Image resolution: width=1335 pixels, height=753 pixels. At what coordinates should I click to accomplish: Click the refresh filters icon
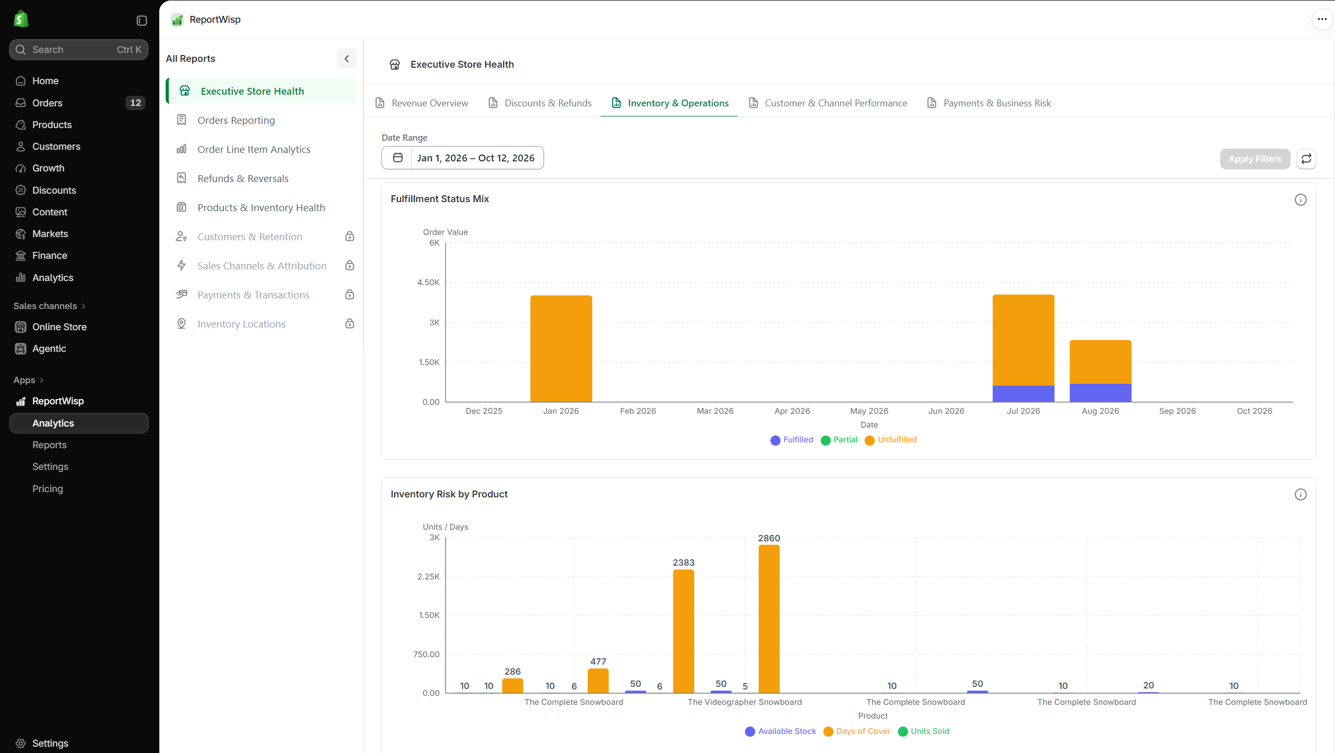tap(1306, 159)
